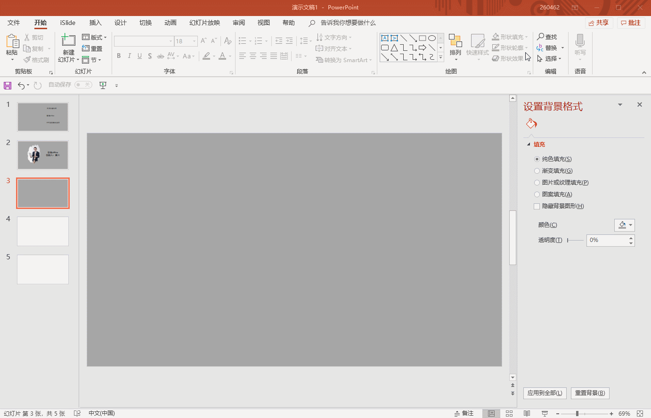Open the Arrange (排列) tool
Viewport: 651px width, 418px height.
[455, 45]
